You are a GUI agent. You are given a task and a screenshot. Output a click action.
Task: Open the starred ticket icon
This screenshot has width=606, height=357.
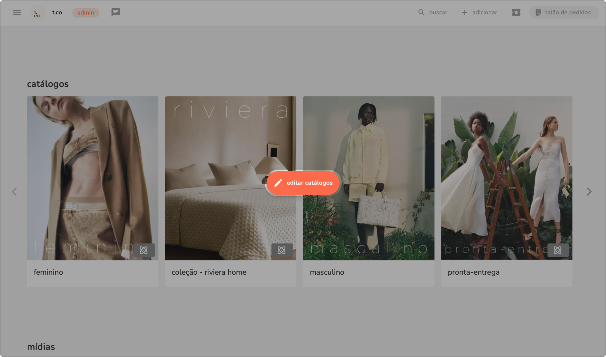tap(516, 12)
